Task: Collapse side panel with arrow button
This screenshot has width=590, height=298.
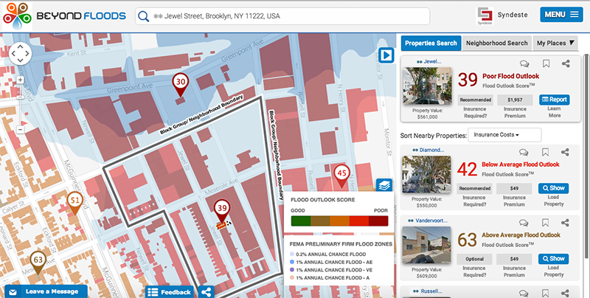Action: coord(385,55)
